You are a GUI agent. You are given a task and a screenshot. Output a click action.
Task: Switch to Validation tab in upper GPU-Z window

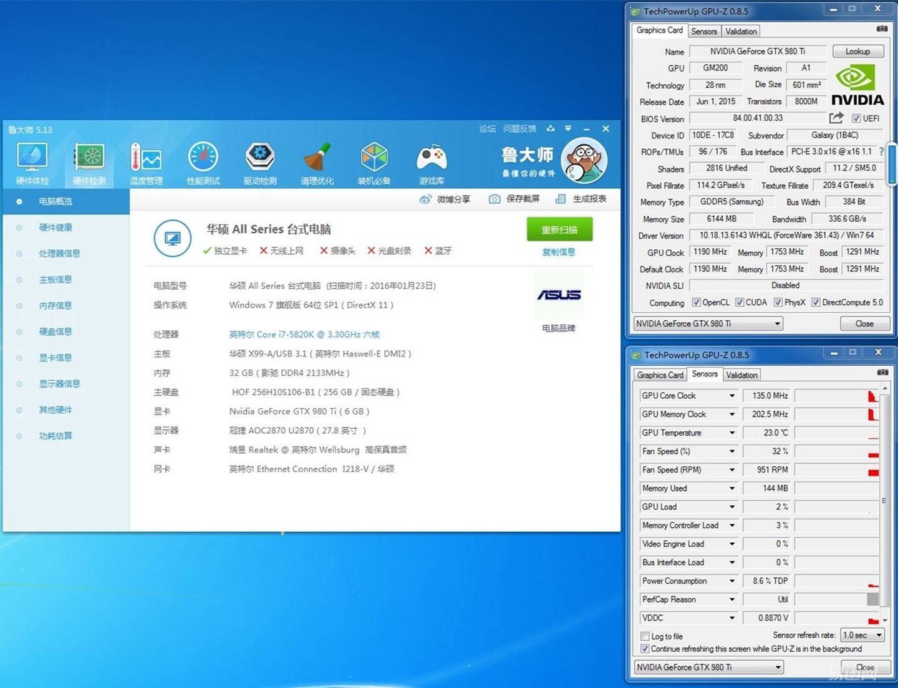click(741, 31)
